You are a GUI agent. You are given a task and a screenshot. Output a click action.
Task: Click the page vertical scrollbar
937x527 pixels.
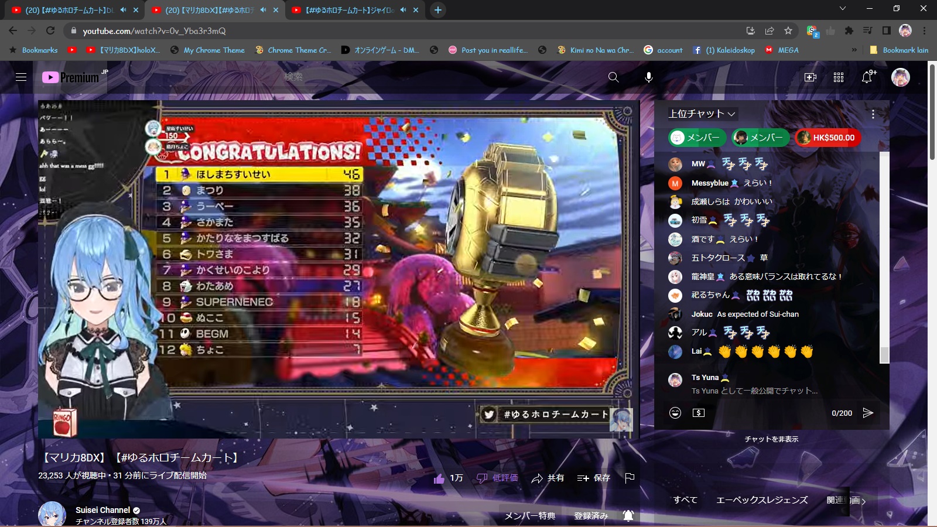tap(932, 111)
